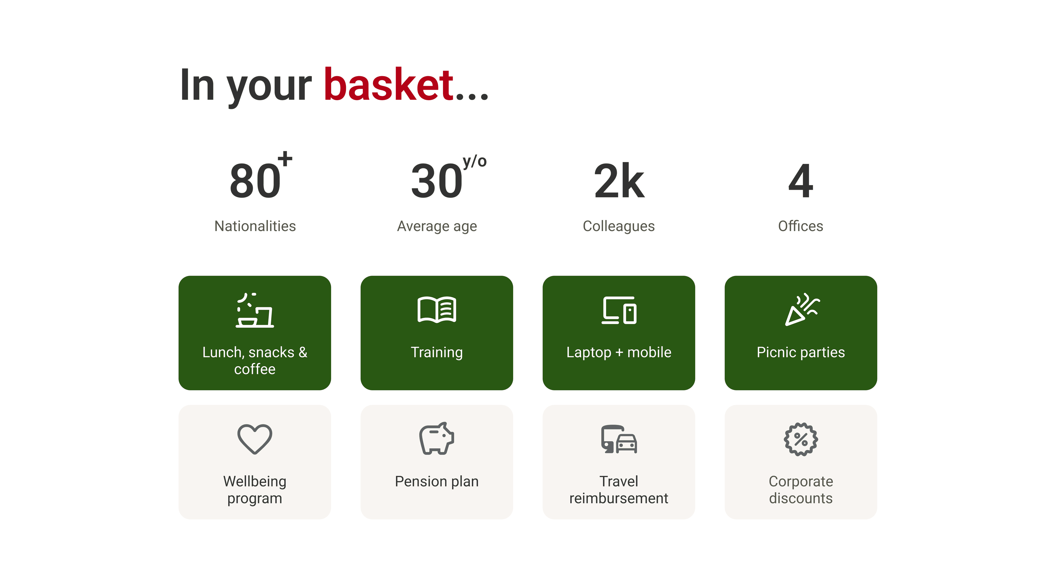Click the percent discount badge icon
The image size is (1056, 578).
tap(801, 439)
